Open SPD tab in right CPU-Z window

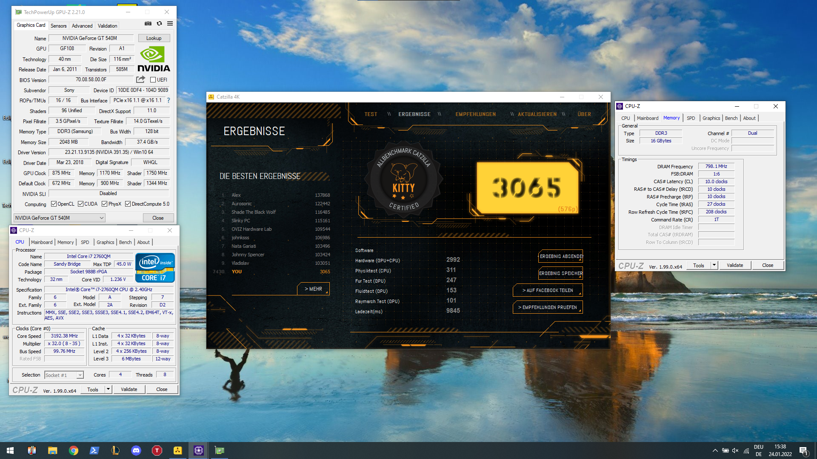[x=691, y=118]
